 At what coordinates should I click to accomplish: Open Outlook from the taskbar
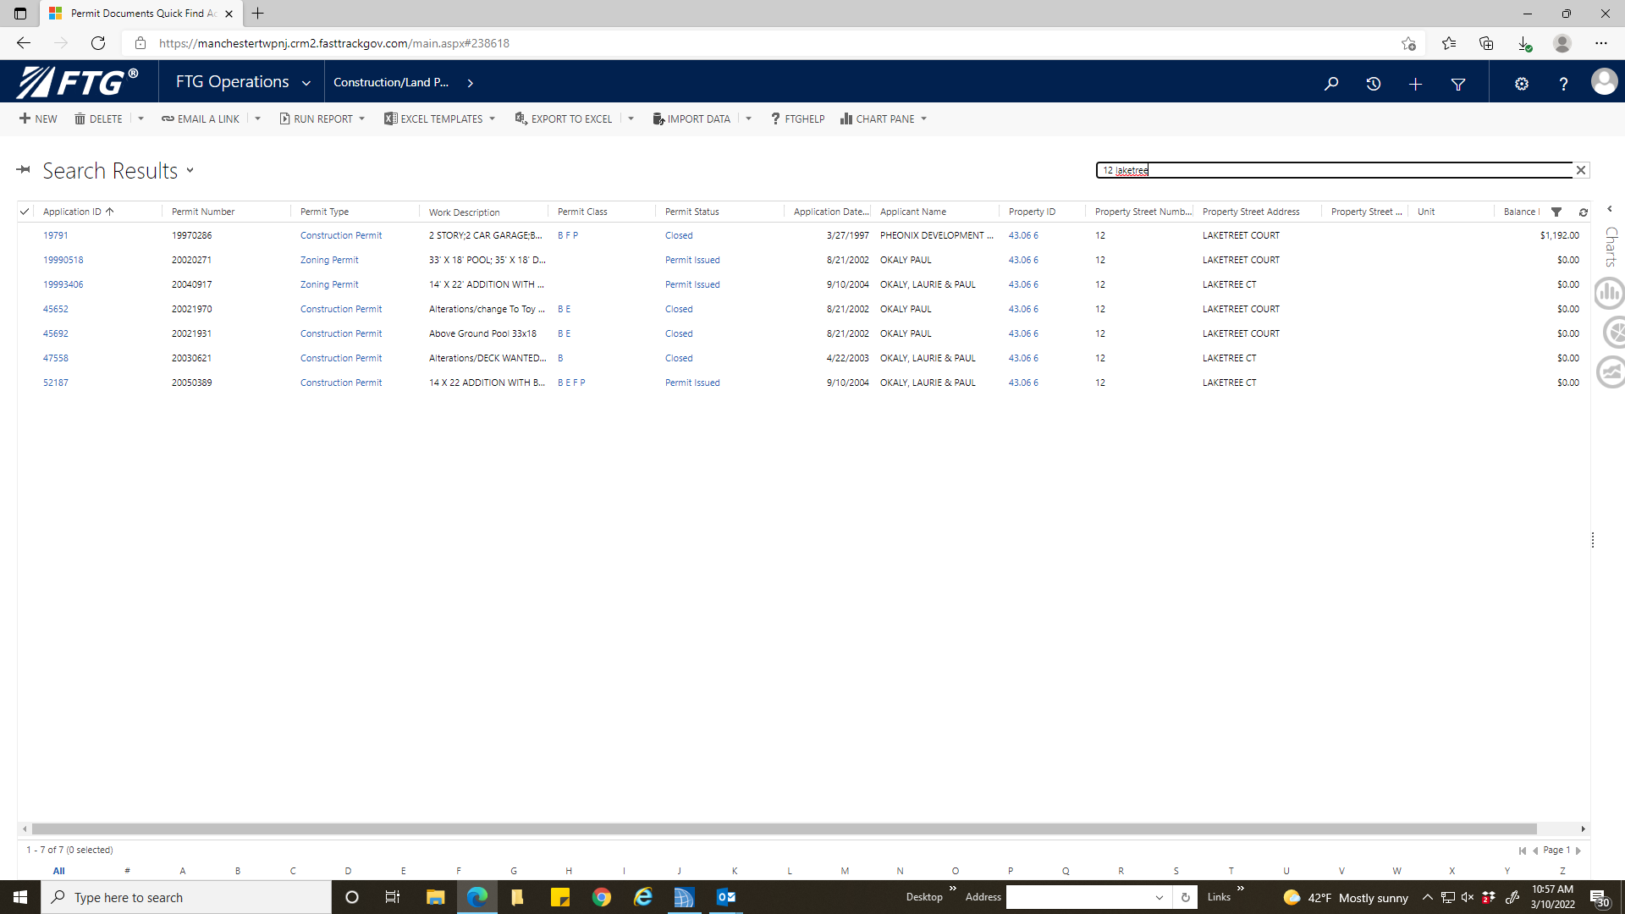click(x=725, y=897)
